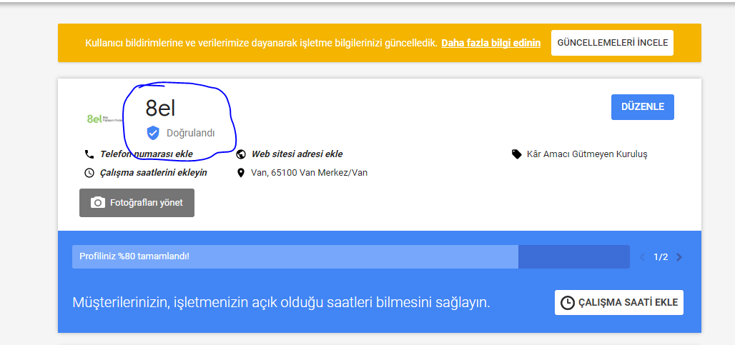Open the GÜNCELLEMELERİ İNCELE button
The height and width of the screenshot is (345, 735).
612,43
